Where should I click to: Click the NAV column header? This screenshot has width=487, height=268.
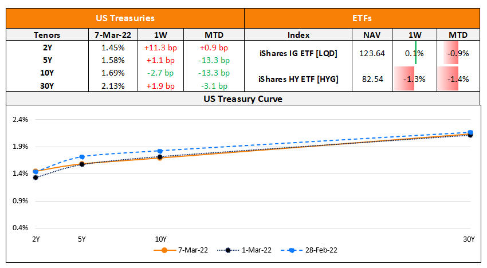(x=371, y=35)
